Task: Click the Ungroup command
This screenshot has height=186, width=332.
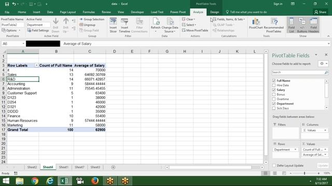Action: pyautogui.click(x=88, y=25)
